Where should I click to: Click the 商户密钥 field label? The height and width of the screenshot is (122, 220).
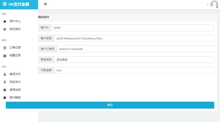click(46, 38)
